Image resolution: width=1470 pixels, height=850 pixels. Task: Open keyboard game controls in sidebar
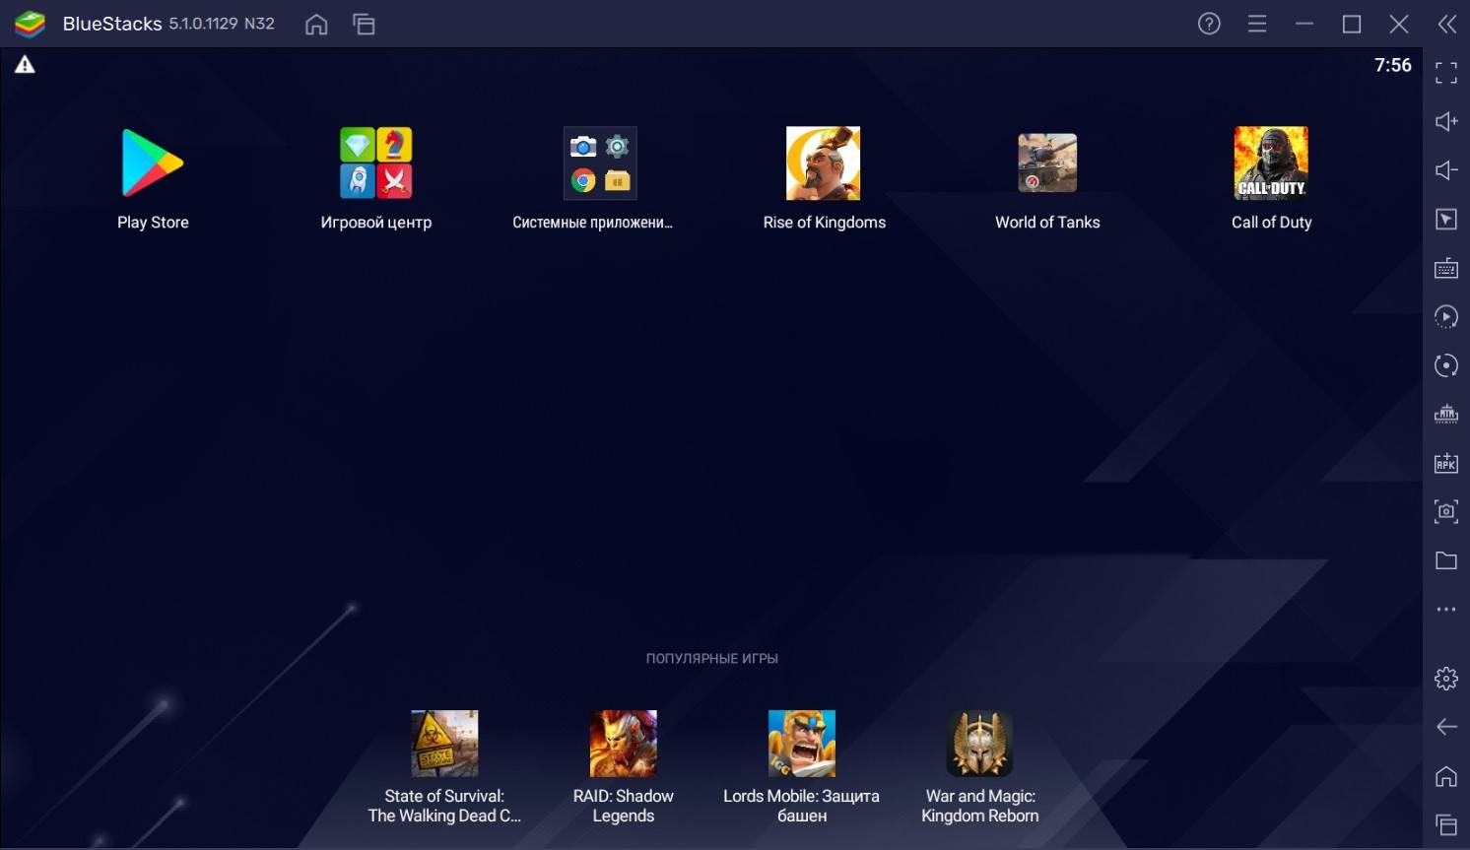[1446, 268]
